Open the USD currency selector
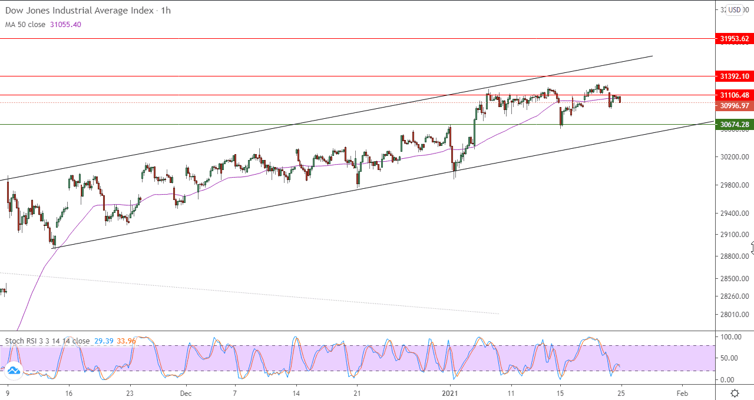Image resolution: width=754 pixels, height=400 pixels. 734,10
